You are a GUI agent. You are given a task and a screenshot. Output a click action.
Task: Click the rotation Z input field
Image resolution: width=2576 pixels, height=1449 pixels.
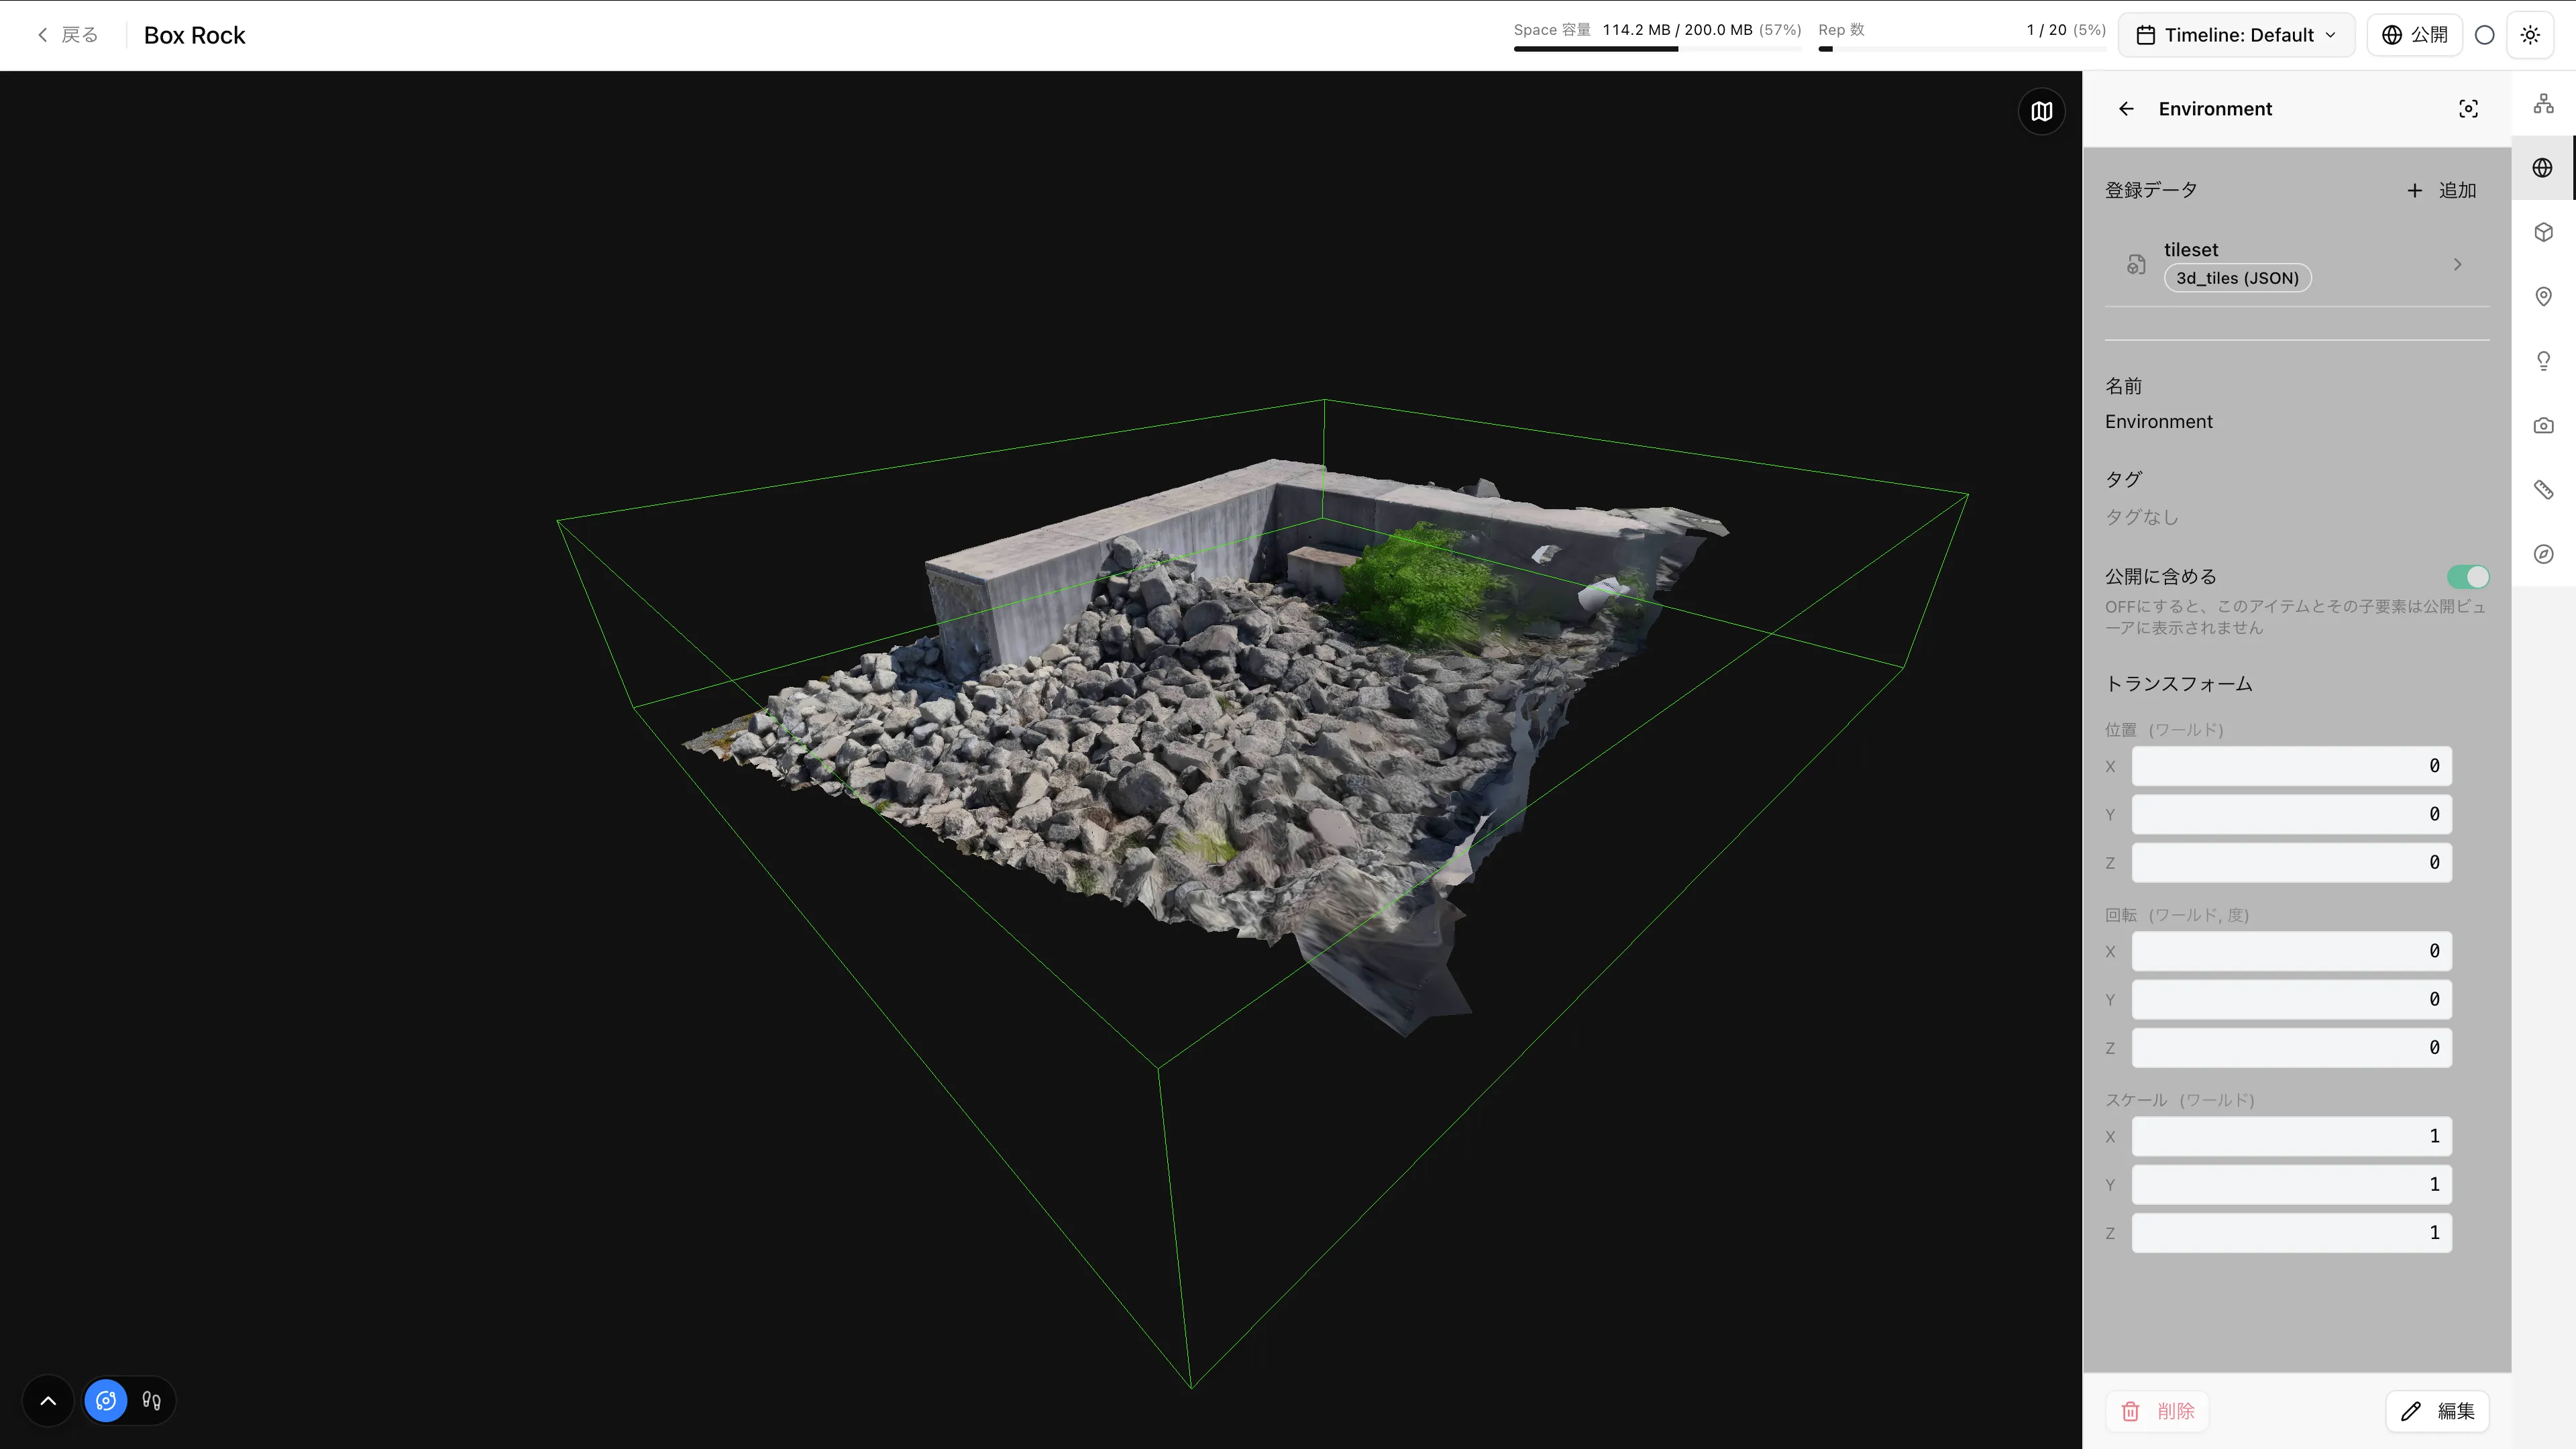(2291, 1047)
